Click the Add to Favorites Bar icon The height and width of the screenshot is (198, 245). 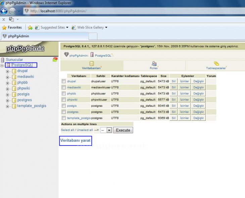click(x=30, y=27)
